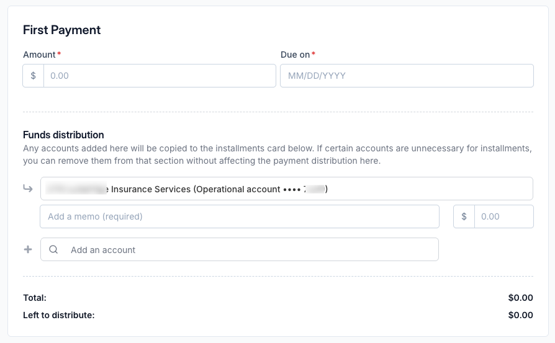Focus the First Payment Amount input
This screenshot has width=555, height=343.
pos(160,76)
